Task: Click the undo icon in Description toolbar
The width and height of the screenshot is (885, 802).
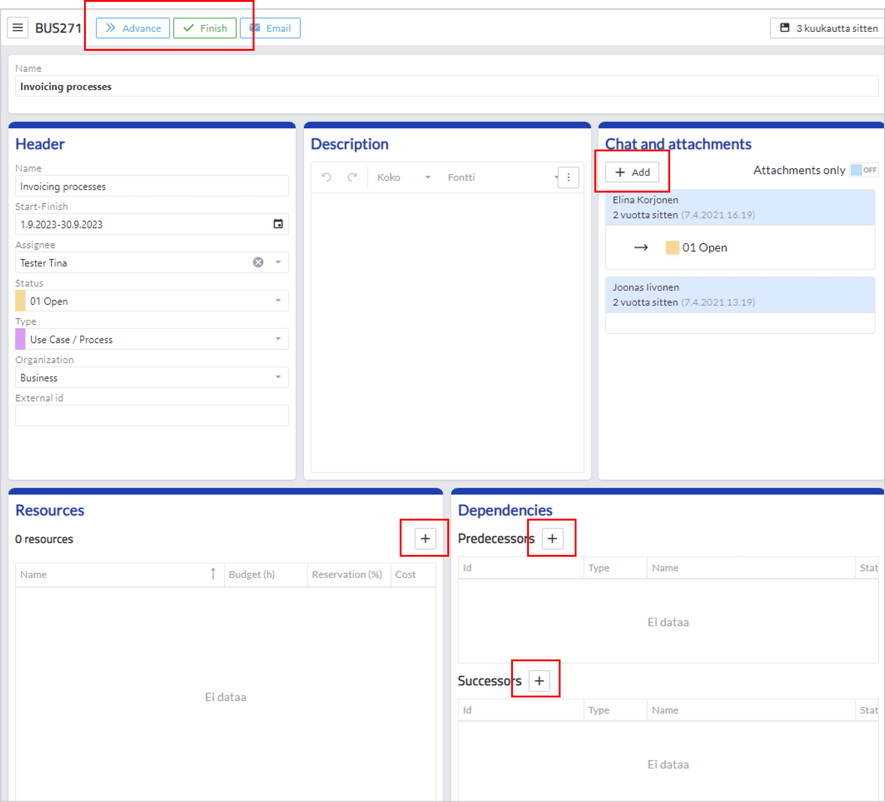Action: click(326, 177)
